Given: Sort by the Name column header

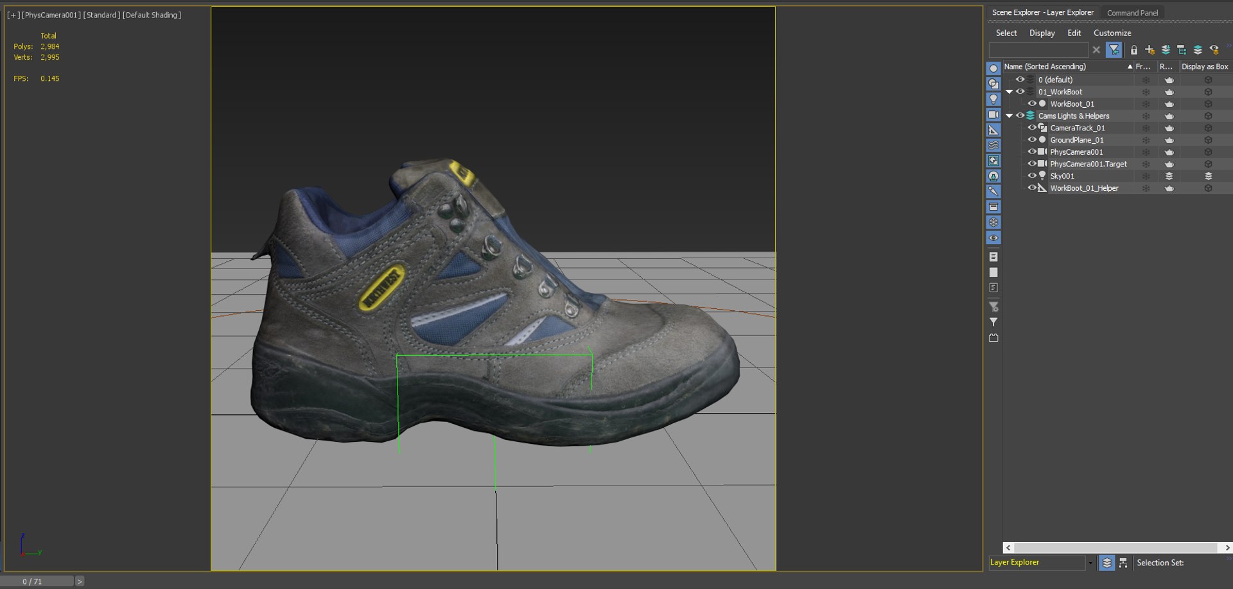Looking at the screenshot, I should tap(1068, 66).
